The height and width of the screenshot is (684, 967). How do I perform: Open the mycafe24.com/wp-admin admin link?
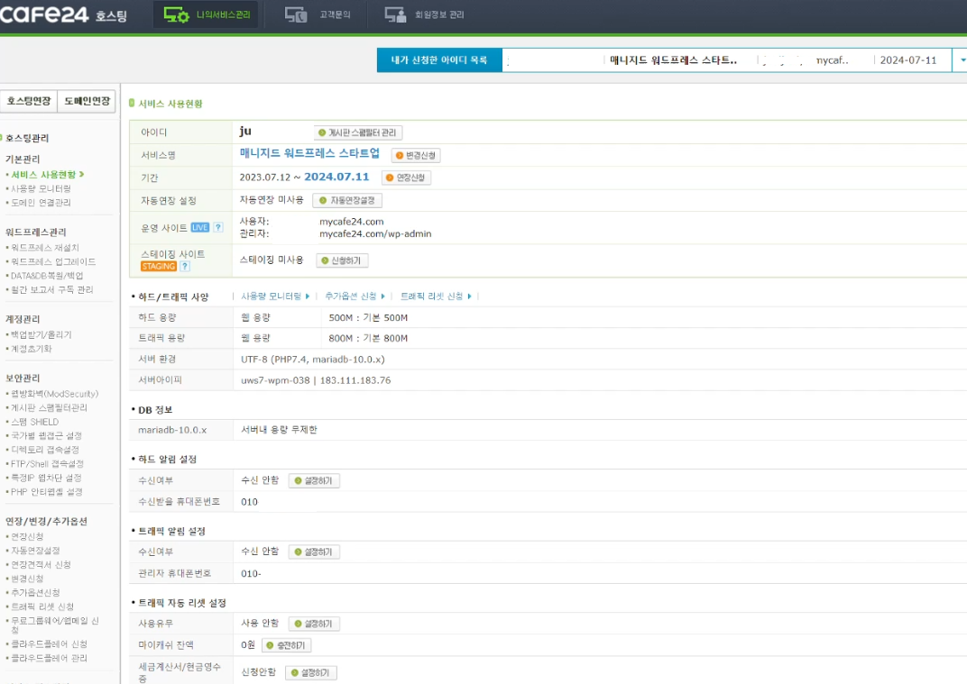tap(375, 234)
